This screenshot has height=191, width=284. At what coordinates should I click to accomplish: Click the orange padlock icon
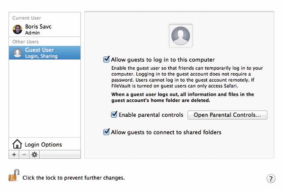click(x=13, y=175)
